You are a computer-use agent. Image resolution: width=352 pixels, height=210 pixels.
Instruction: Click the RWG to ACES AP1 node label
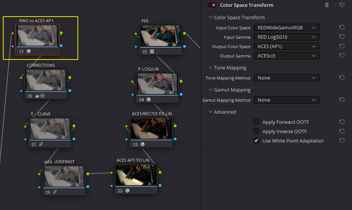[x=36, y=21]
